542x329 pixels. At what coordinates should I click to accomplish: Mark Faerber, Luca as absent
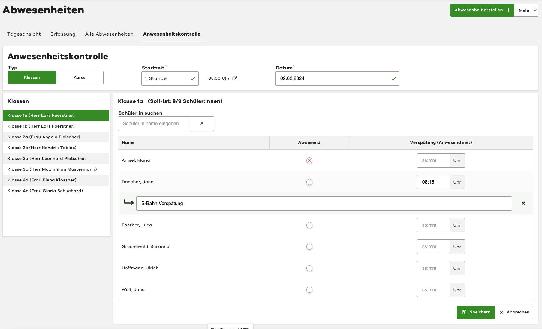(309, 225)
